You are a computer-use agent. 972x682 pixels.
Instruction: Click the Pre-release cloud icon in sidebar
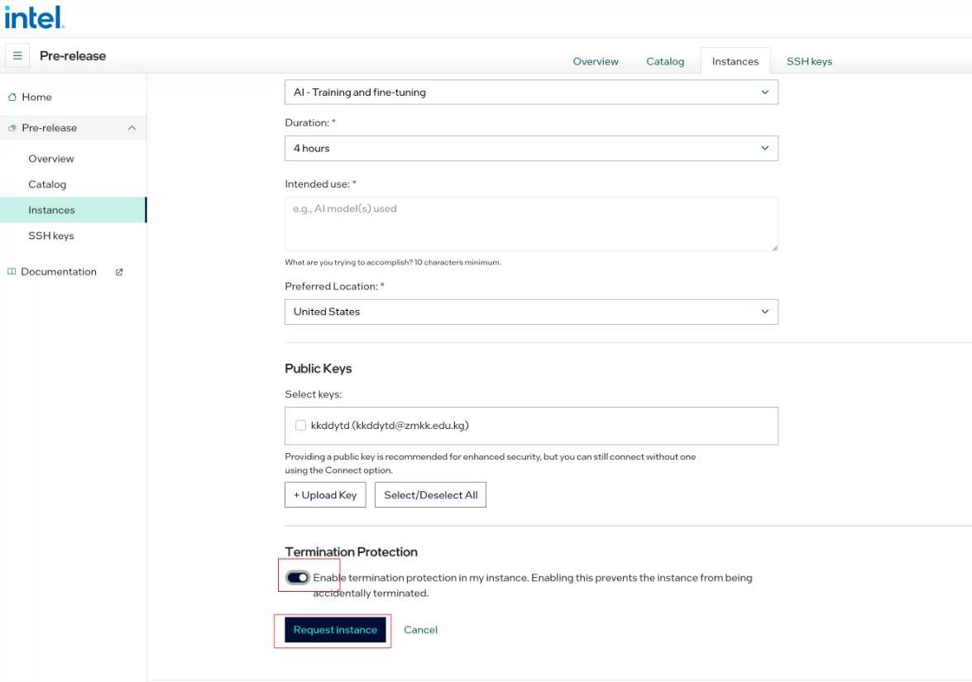point(12,128)
